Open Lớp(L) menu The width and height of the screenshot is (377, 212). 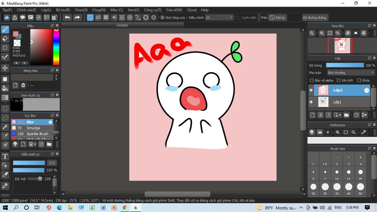(46, 10)
